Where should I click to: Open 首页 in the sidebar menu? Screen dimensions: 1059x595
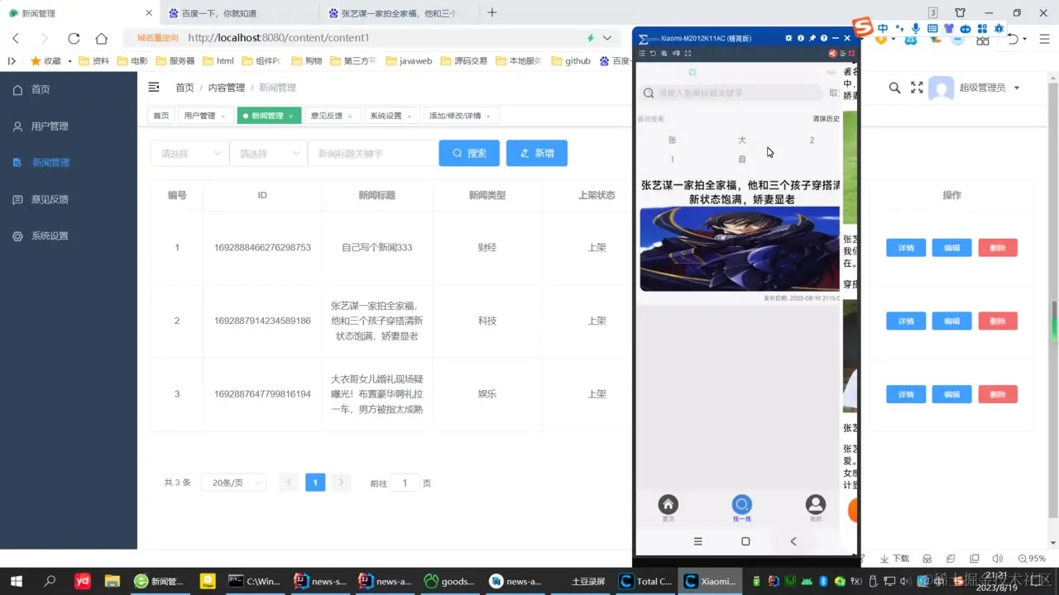pyautogui.click(x=69, y=89)
